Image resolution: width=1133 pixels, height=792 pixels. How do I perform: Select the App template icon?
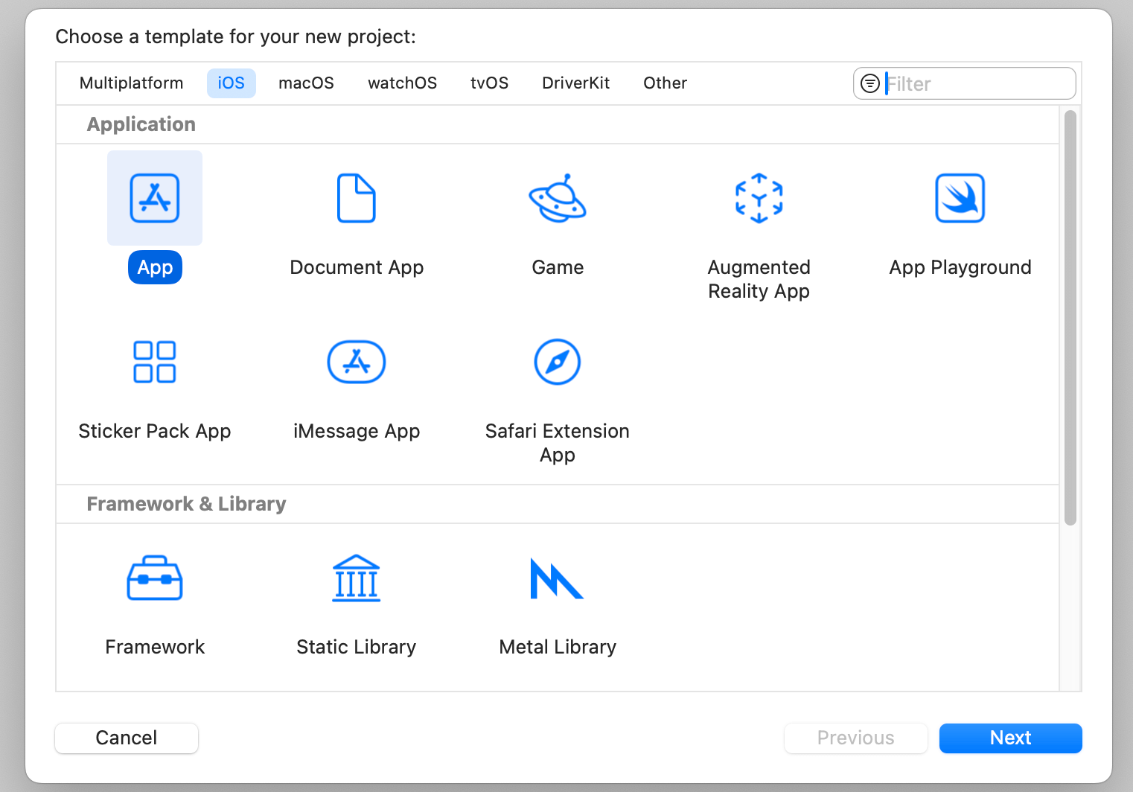coord(155,198)
